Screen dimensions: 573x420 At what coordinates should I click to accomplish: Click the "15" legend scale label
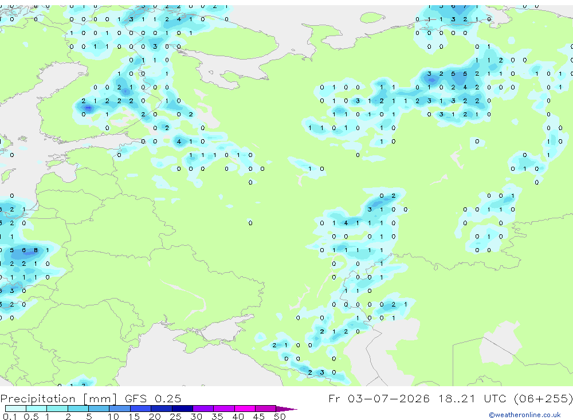(x=134, y=417)
